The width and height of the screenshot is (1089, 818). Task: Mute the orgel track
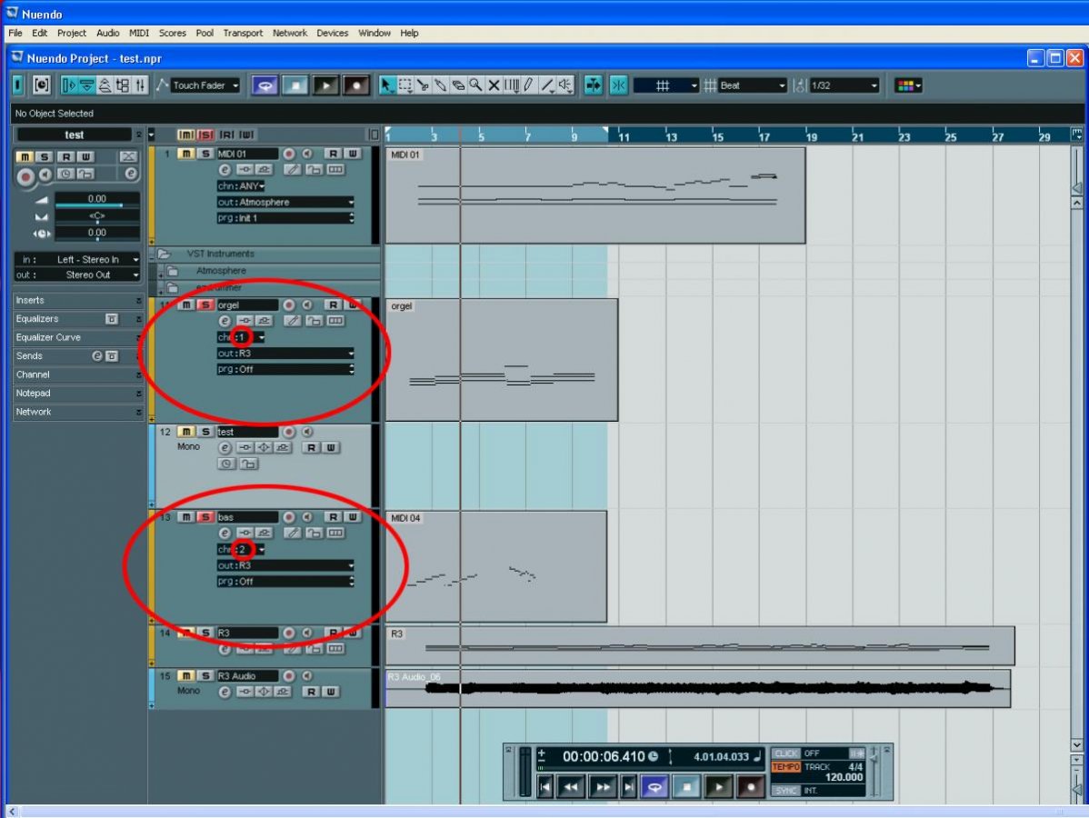(185, 304)
